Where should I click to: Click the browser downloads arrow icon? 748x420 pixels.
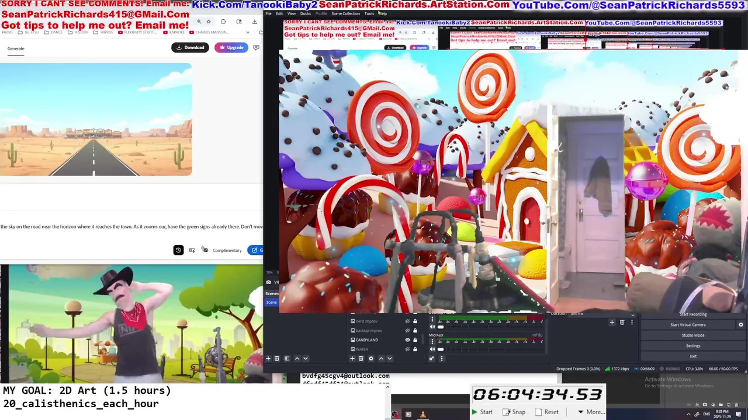coord(255,22)
